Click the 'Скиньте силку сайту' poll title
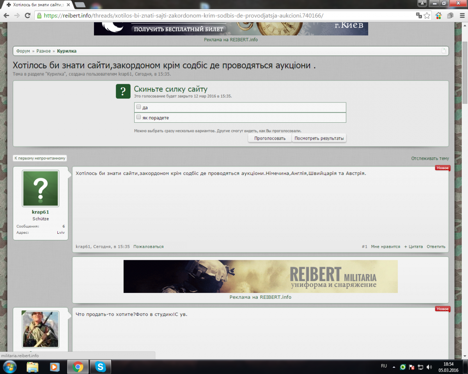This screenshot has height=374, width=468. click(x=171, y=89)
